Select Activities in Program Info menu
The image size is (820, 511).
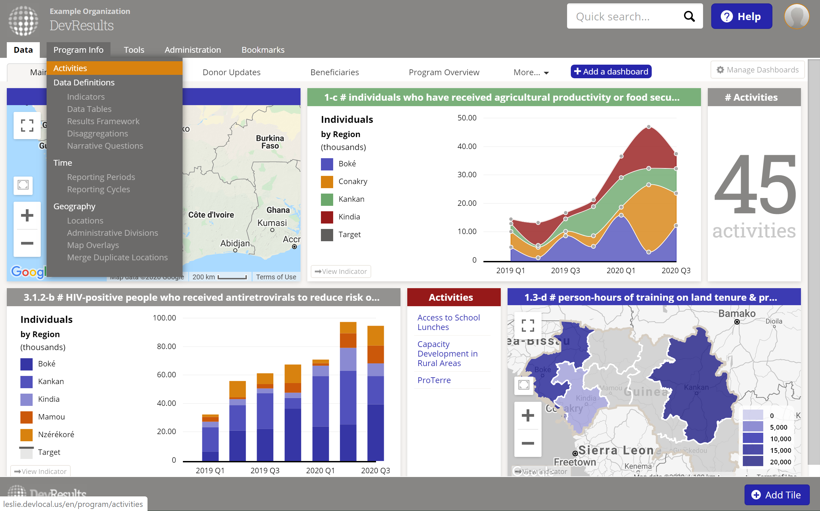[x=70, y=68]
